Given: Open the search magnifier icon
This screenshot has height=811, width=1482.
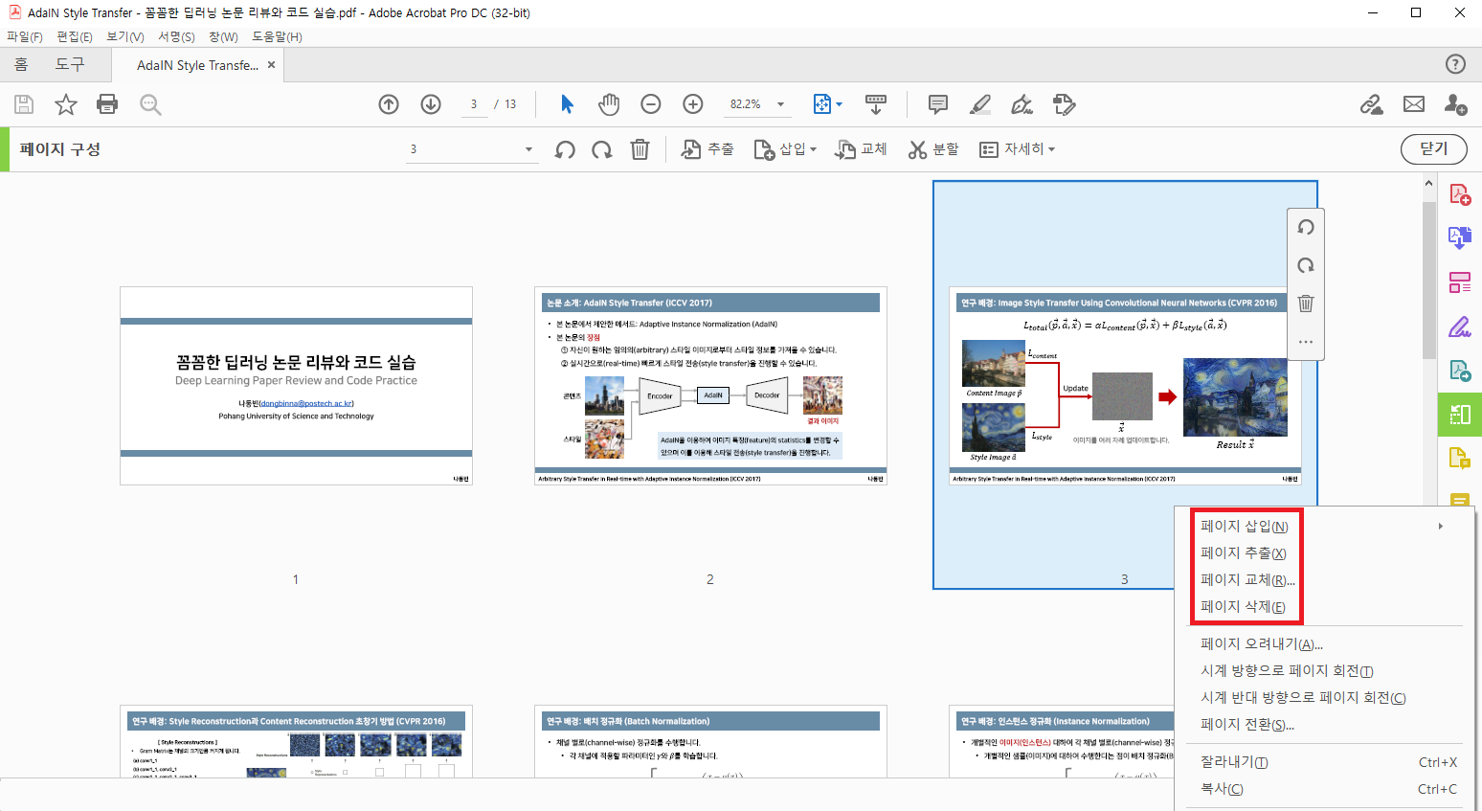Looking at the screenshot, I should 150,104.
